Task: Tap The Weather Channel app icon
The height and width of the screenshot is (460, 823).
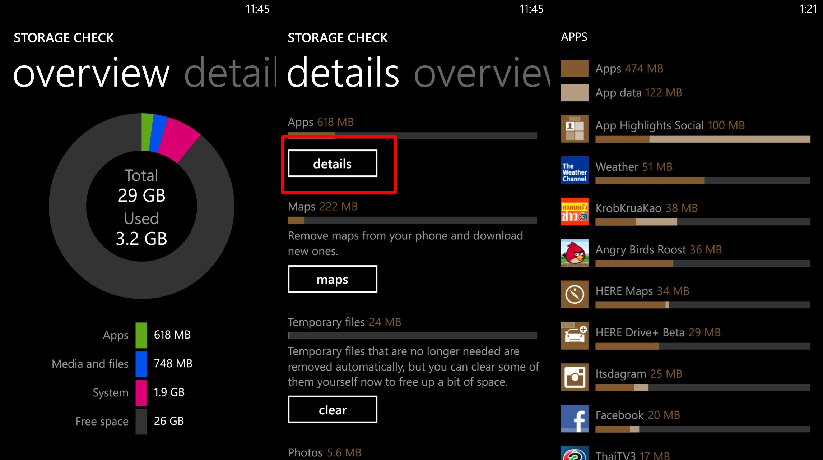Action: point(575,170)
